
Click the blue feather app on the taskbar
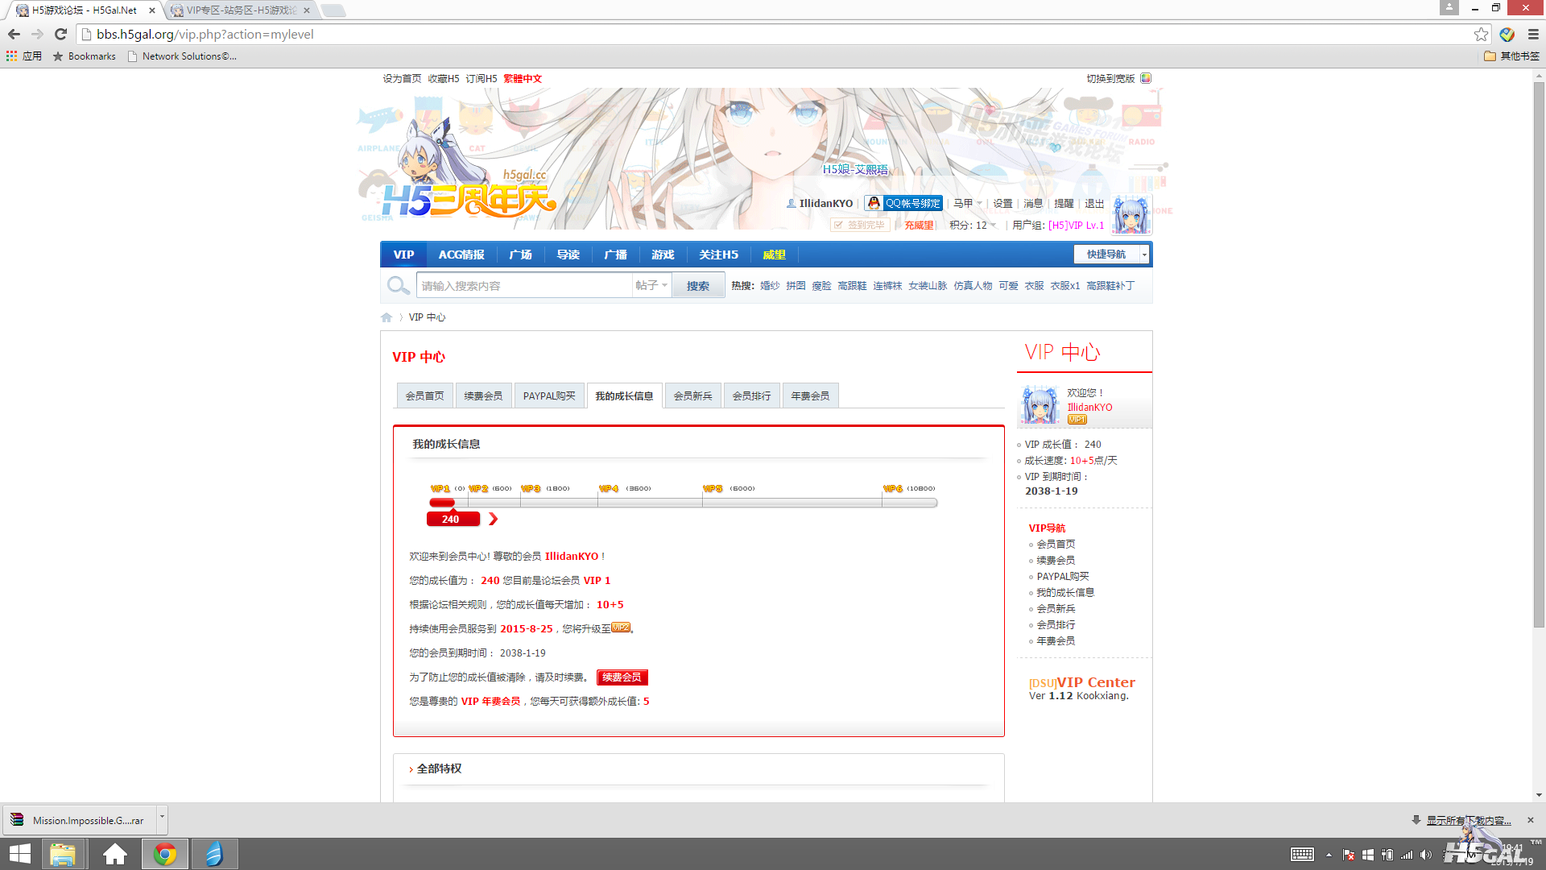(x=214, y=854)
